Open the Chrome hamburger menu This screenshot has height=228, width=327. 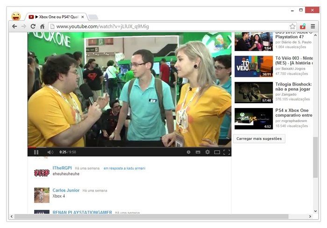(x=313, y=27)
